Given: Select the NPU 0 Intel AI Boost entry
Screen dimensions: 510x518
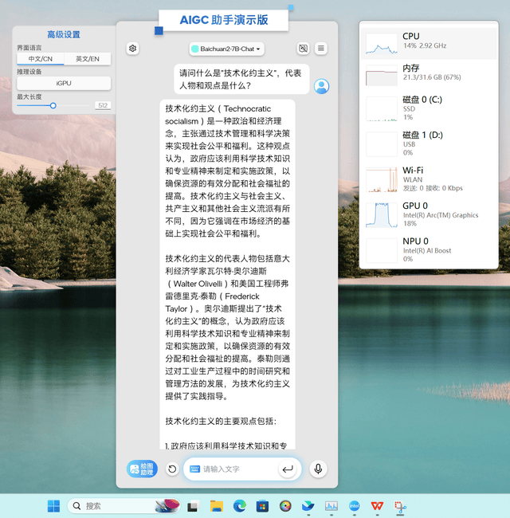Looking at the screenshot, I should [429, 249].
